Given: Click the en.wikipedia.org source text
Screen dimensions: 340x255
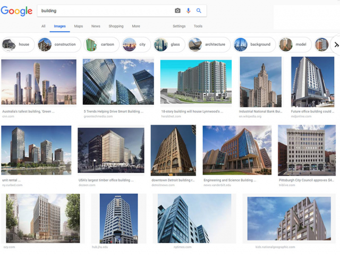Looking at the screenshot, I should click(250, 117).
